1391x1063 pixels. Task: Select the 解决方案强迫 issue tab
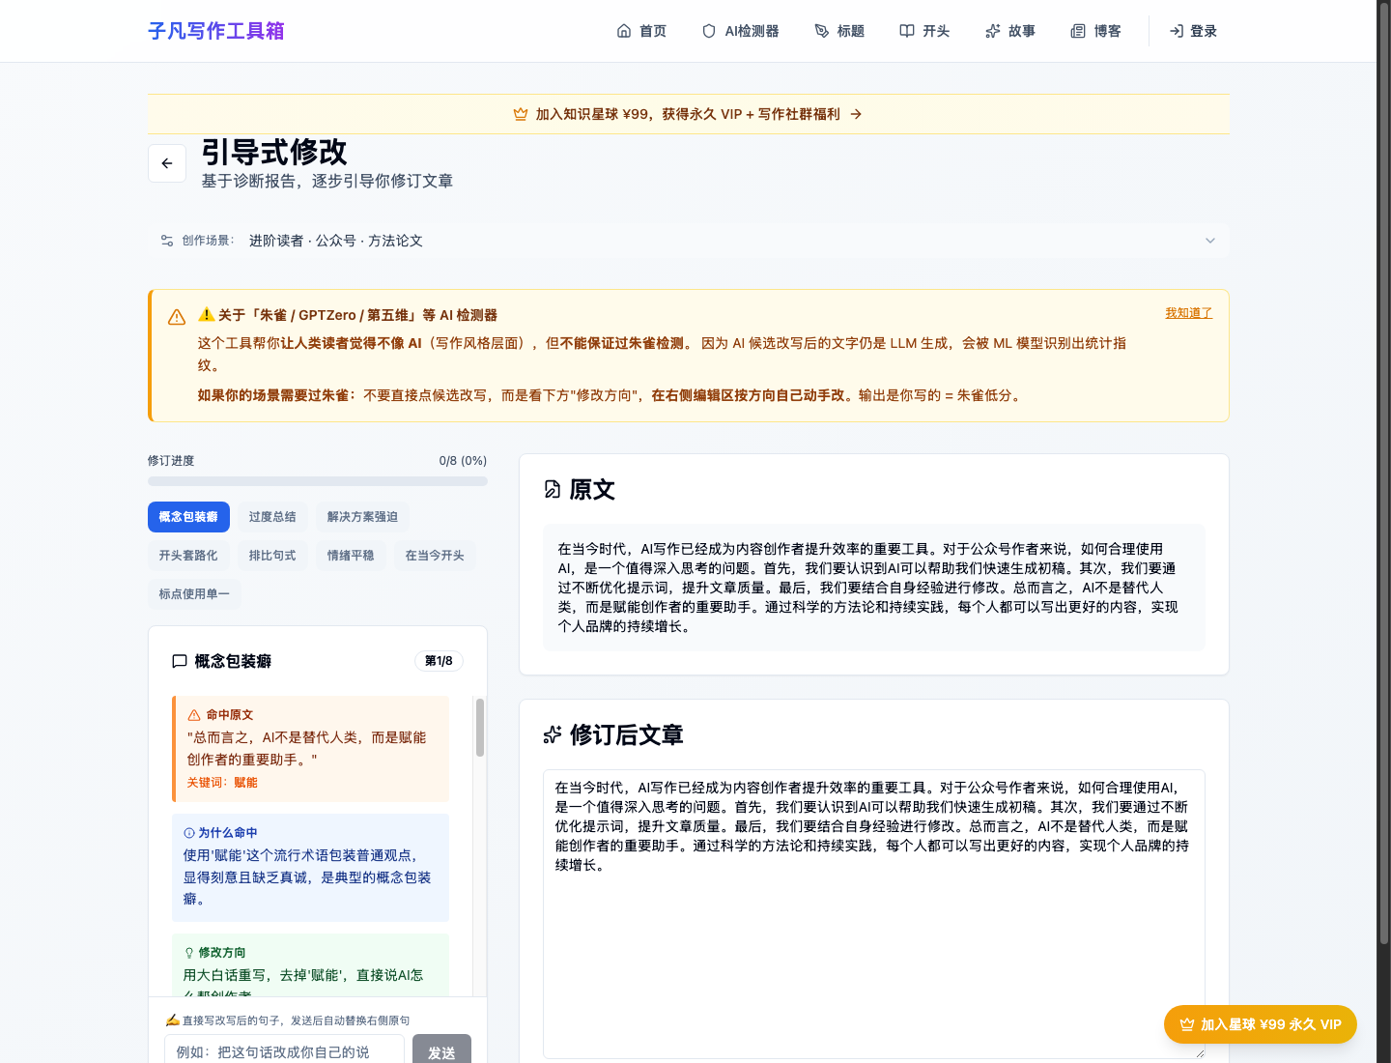coord(362,517)
